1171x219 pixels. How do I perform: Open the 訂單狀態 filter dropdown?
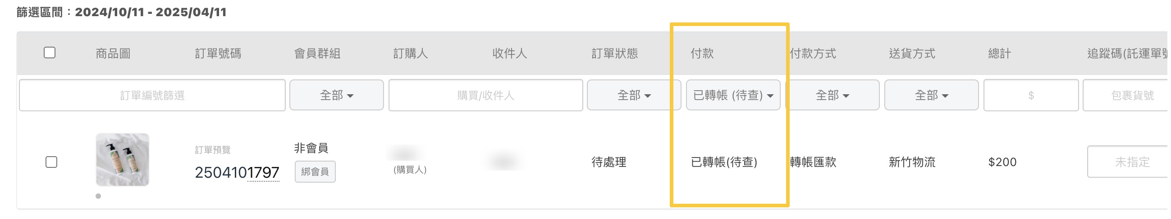tap(634, 95)
